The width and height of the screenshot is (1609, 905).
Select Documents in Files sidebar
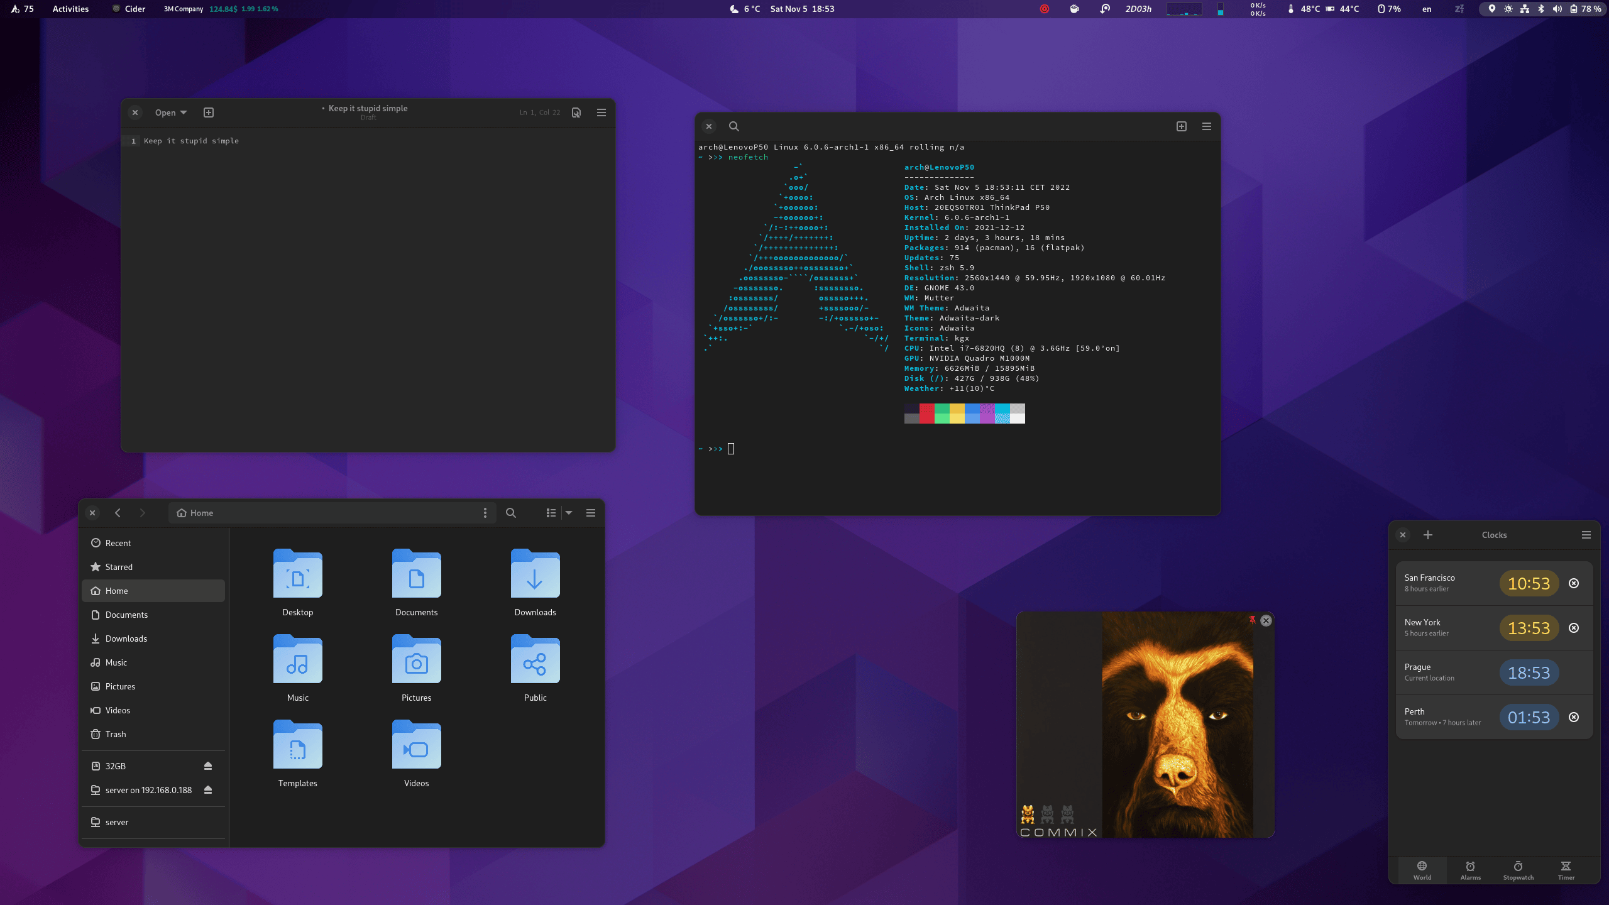(x=153, y=615)
